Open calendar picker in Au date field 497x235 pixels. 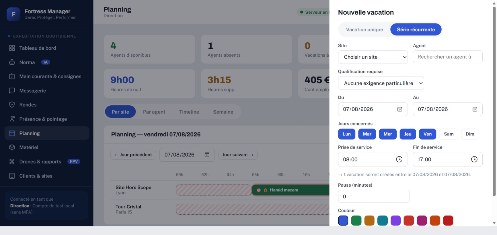pyautogui.click(x=475, y=109)
